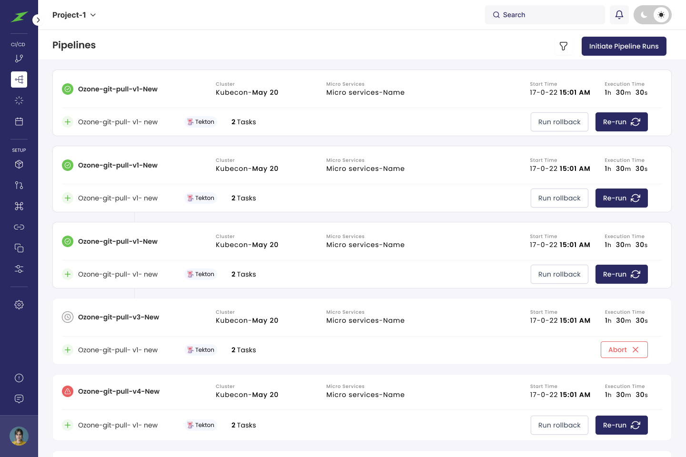Select the light mode sun toggle
686x457 pixels.
click(661, 15)
